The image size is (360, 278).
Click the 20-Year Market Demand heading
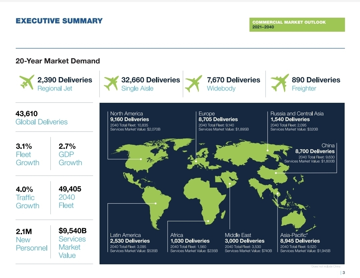point(58,61)
